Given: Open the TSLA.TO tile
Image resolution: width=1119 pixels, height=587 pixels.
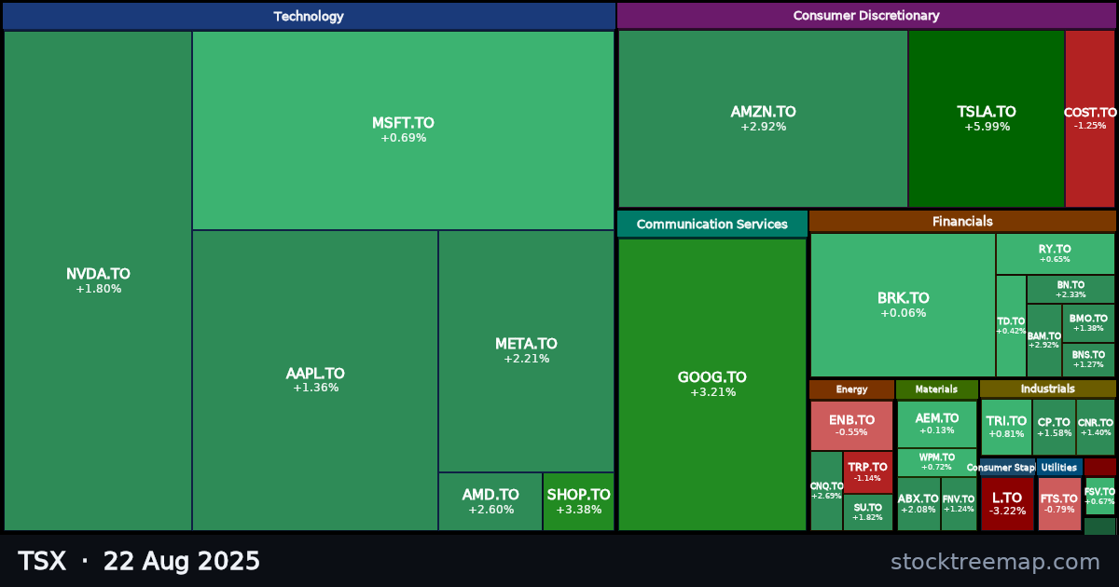Looking at the screenshot, I should pos(987,118).
